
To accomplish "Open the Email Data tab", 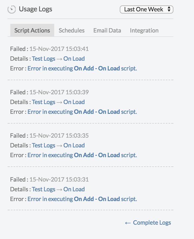I will pos(107,30).
